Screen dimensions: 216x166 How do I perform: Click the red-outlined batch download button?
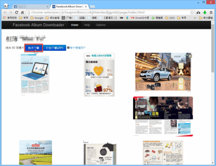click(x=34, y=48)
